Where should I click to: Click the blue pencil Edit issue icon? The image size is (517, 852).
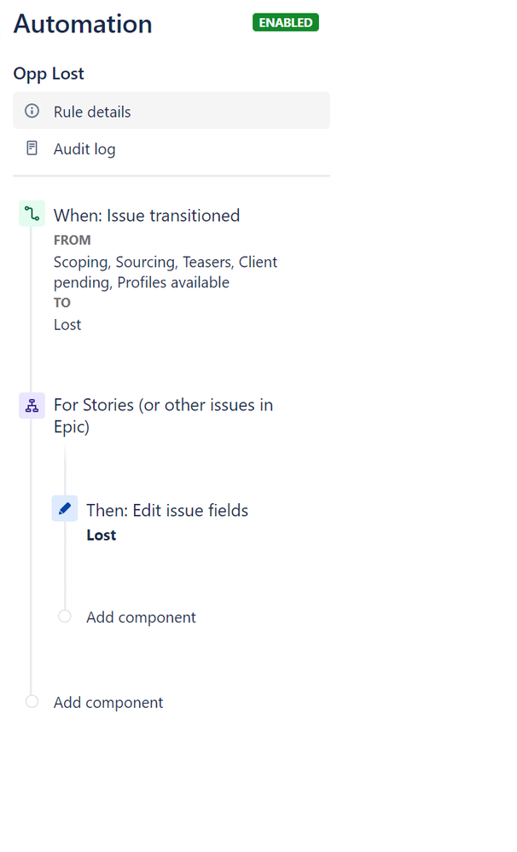[65, 508]
